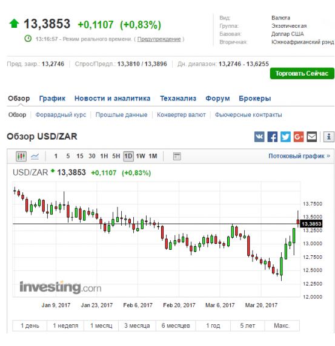Switch to line chart type icon
This screenshot has width=335, height=346.
[x=35, y=157]
